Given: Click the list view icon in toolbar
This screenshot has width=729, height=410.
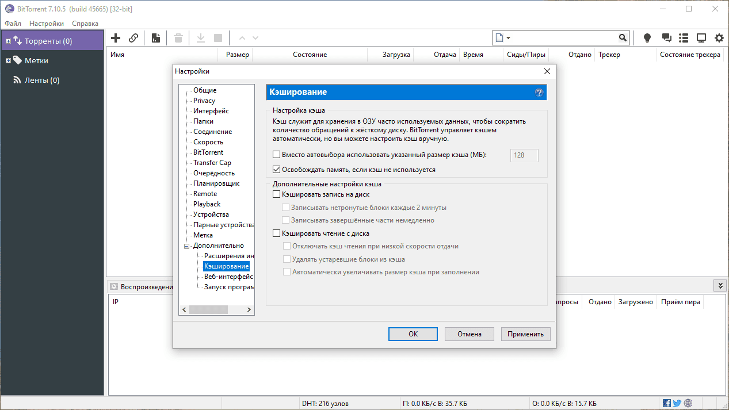Looking at the screenshot, I should click(684, 38).
